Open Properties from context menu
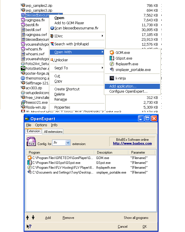185x232 pixels. click(x=62, y=107)
